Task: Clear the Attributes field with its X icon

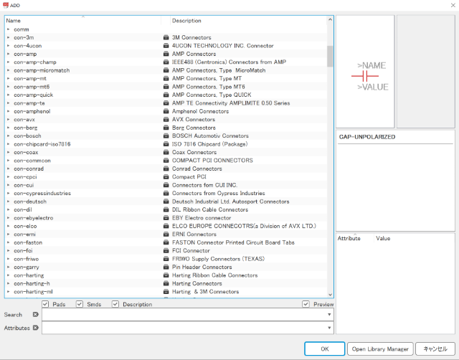Action: (35, 328)
